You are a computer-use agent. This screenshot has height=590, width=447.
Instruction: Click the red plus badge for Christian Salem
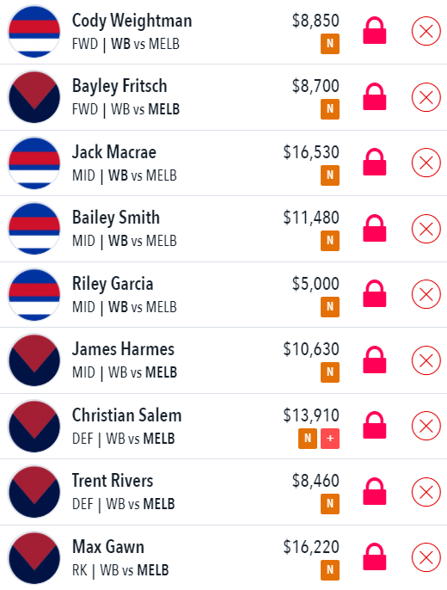330,439
